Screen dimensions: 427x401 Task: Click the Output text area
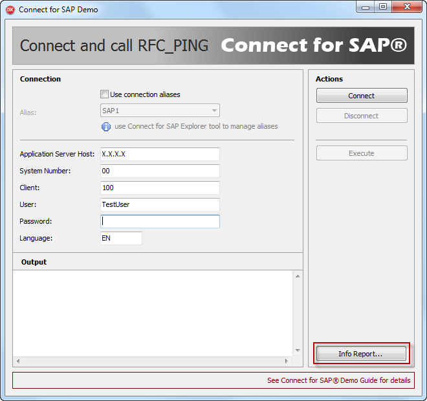click(x=153, y=313)
